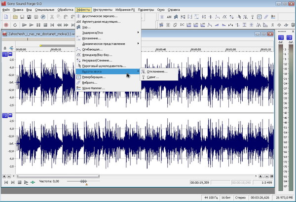Click the Save floppy disk icon
The width and height of the screenshot is (296, 202).
point(22,17)
